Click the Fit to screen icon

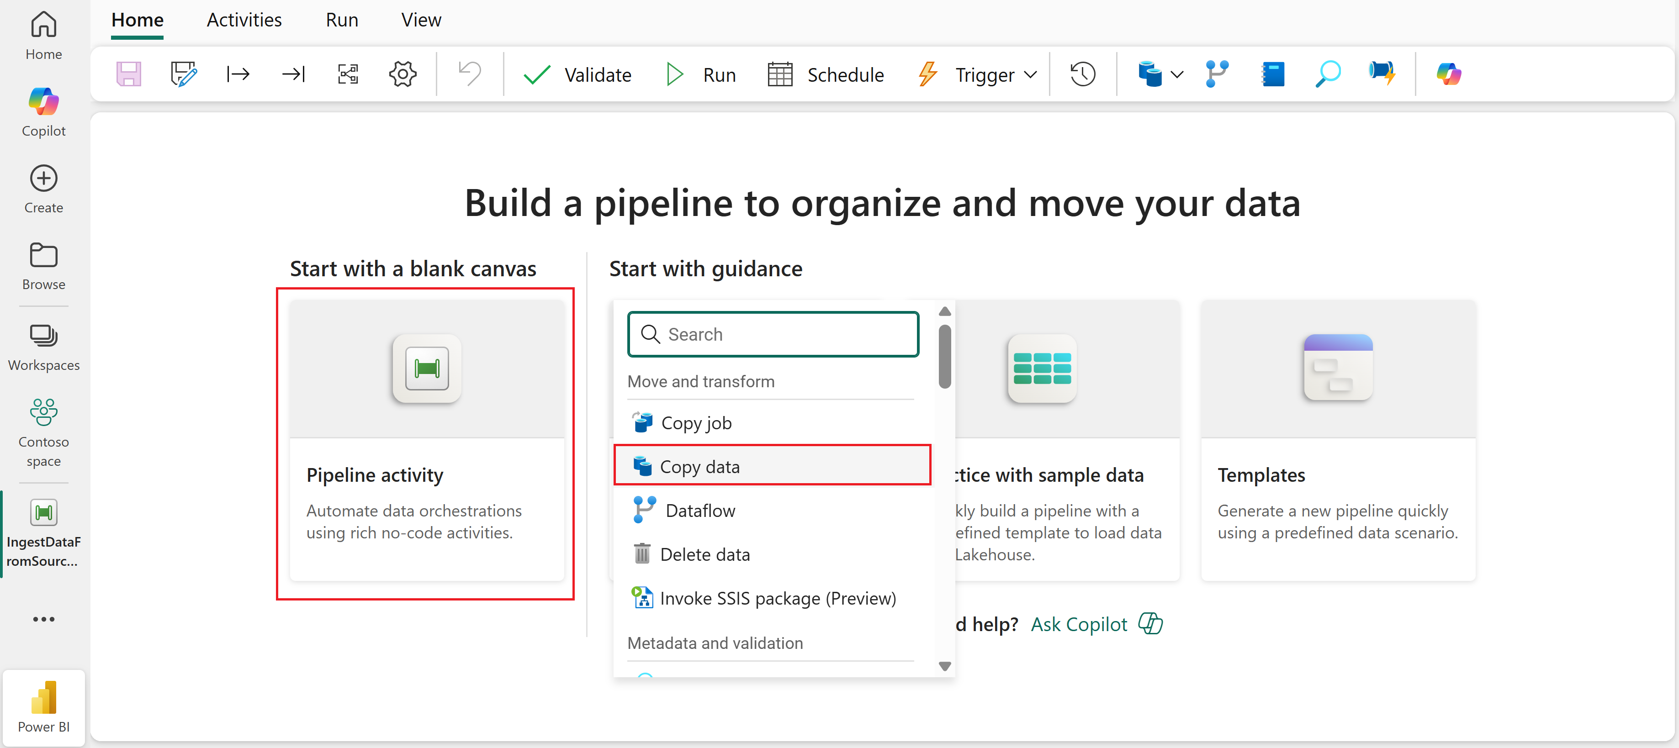(x=348, y=74)
